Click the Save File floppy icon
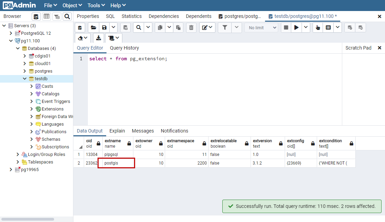The image size is (385, 222). (x=104, y=28)
